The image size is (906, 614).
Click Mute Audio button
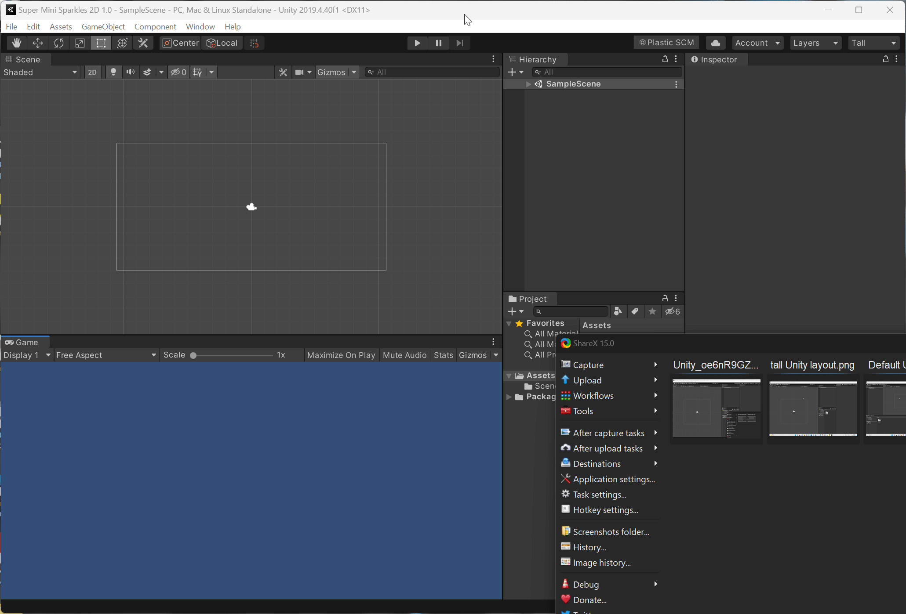(404, 355)
